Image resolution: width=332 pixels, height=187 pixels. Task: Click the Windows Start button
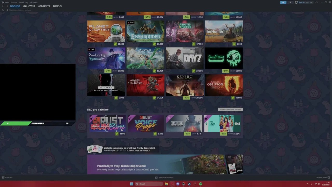point(132,184)
